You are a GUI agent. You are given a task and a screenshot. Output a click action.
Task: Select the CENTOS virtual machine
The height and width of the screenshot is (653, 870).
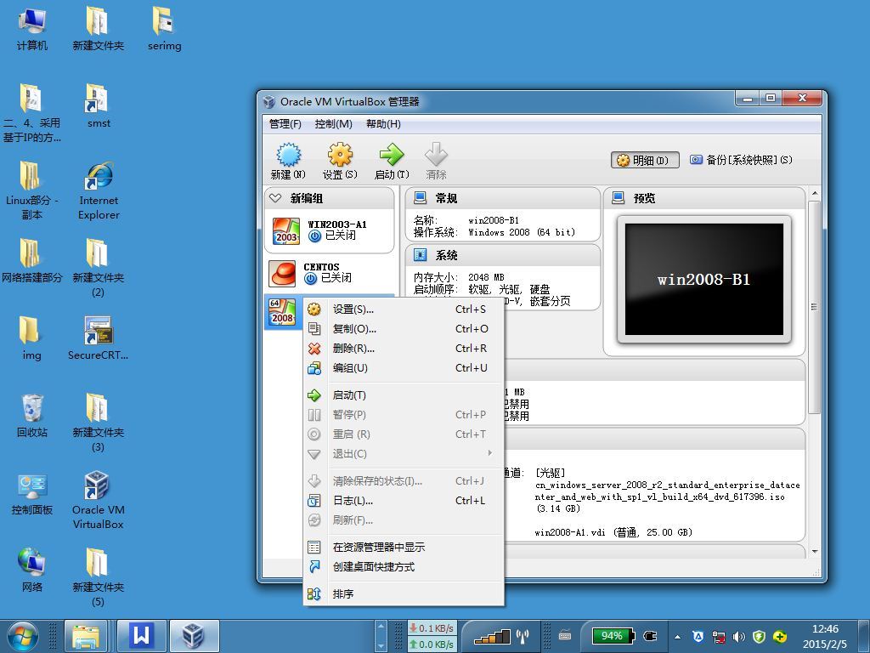tap(330, 273)
